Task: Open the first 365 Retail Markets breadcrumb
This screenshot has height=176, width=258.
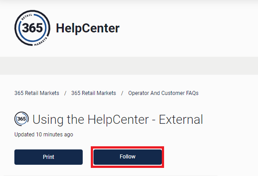Action: click(37, 93)
